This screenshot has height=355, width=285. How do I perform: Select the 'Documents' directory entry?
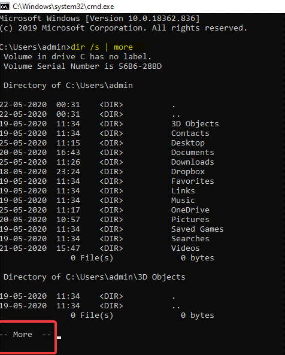pyautogui.click(x=192, y=153)
